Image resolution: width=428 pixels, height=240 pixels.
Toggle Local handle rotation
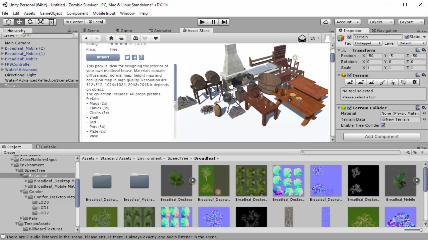point(95,22)
